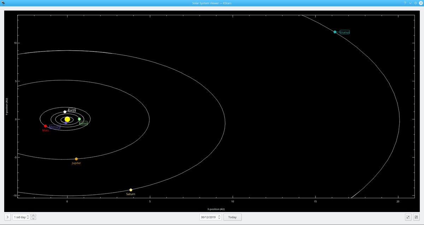
Task: Click the 'Mars' text label
Action: pos(46,130)
